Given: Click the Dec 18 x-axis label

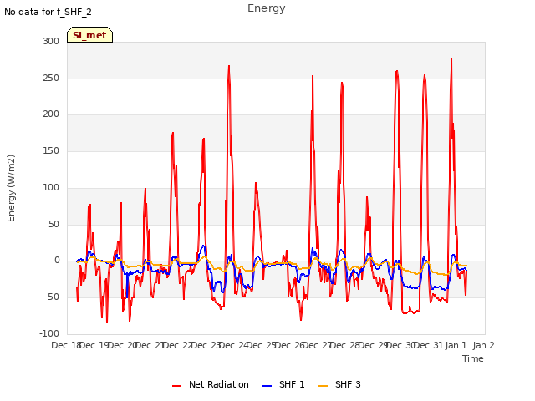Looking at the screenshot, I should 66,345.
